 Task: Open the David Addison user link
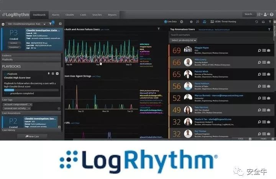click(202, 84)
